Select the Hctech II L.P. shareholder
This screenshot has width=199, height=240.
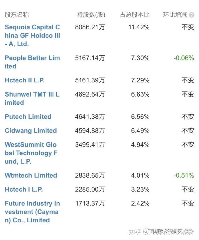[25, 80]
